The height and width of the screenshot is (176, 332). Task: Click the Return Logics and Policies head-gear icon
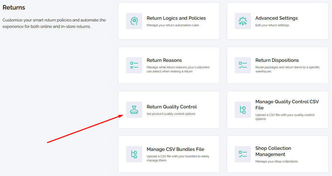tap(134, 21)
